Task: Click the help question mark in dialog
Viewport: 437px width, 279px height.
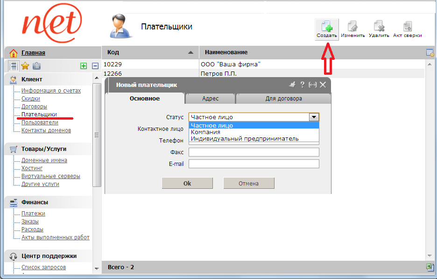Action: [x=302, y=85]
